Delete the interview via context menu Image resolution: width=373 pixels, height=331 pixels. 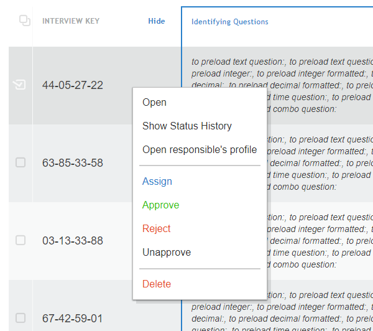point(156,284)
